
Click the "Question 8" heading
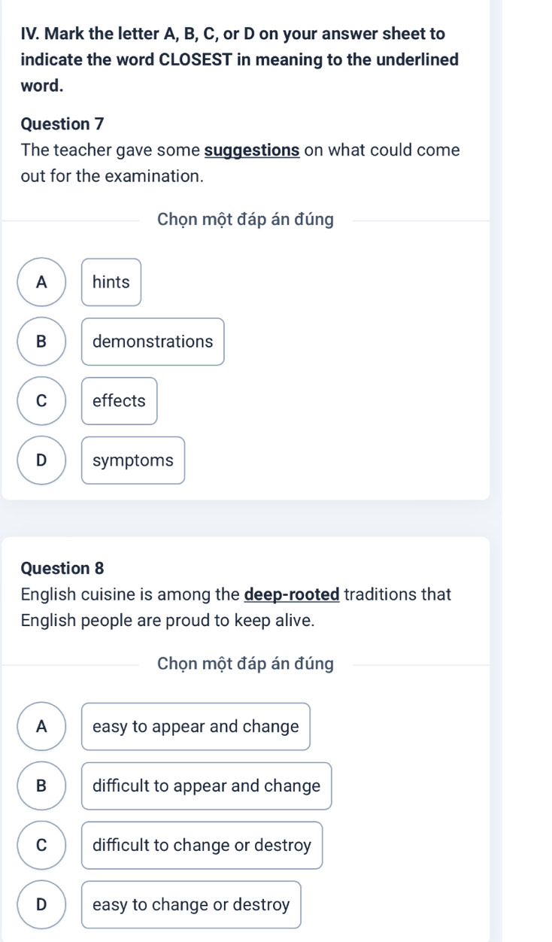[63, 567]
